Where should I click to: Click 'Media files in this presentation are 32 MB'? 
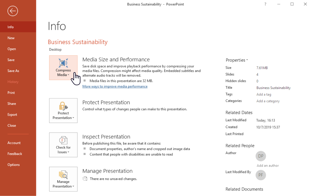[x=121, y=81]
